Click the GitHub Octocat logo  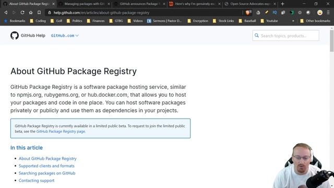coord(15,36)
